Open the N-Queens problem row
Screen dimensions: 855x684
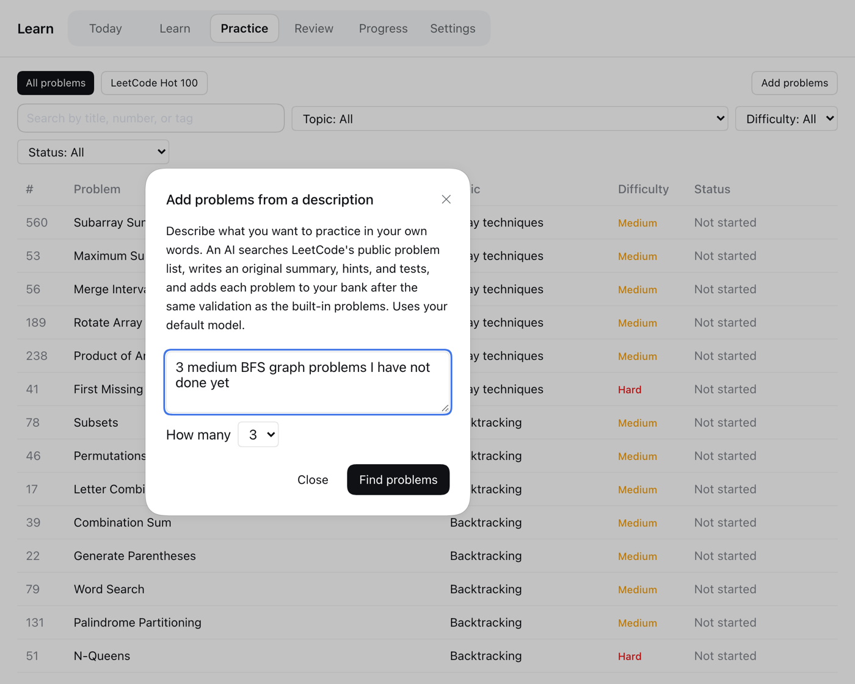(x=428, y=656)
